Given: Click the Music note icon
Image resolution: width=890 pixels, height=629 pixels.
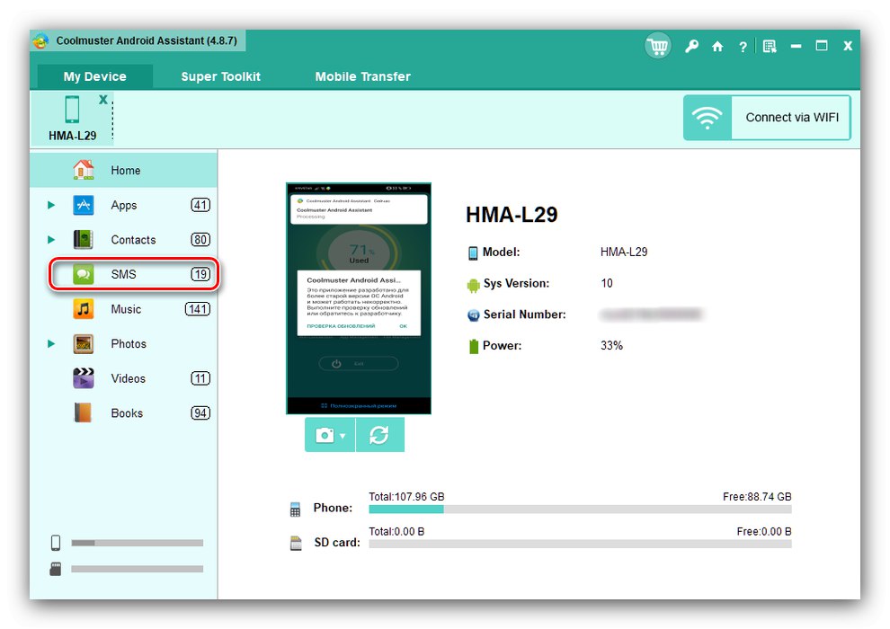Looking at the screenshot, I should point(84,309).
